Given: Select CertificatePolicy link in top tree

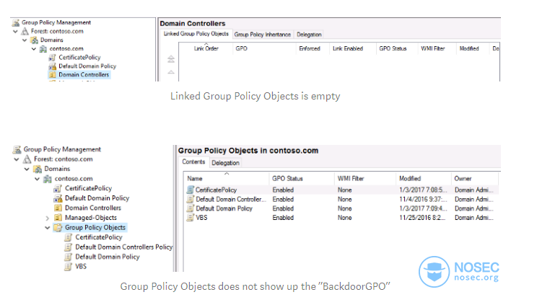Looking at the screenshot, I should [79, 58].
